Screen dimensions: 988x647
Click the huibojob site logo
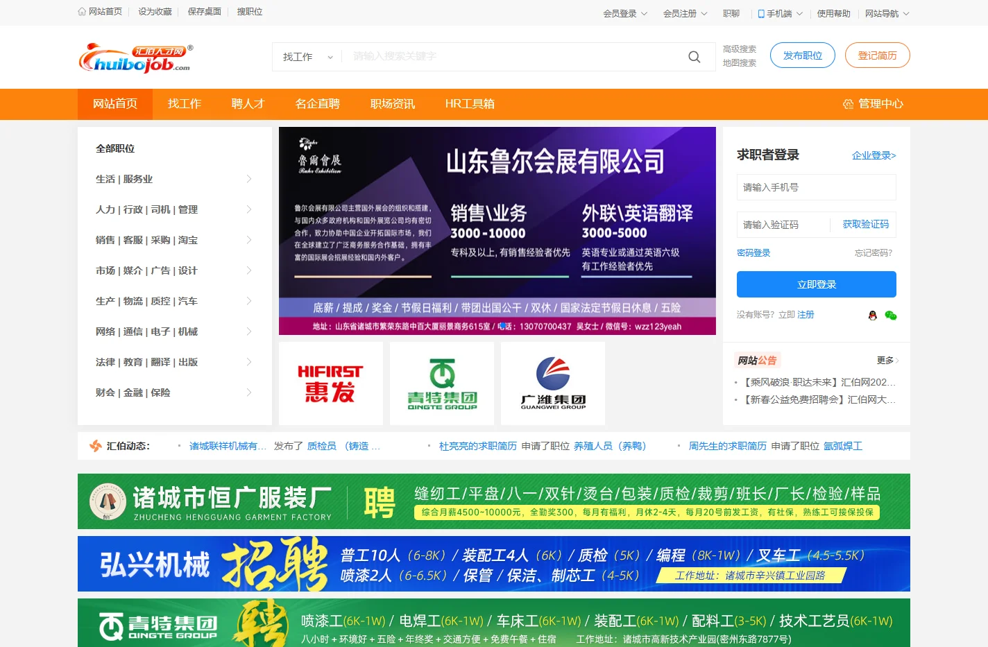[x=136, y=58]
